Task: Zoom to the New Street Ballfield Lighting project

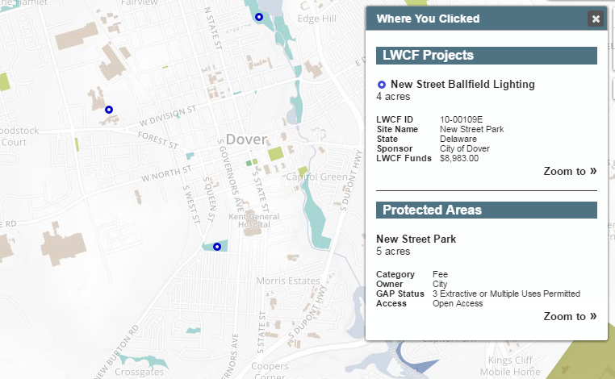Action: pos(570,171)
